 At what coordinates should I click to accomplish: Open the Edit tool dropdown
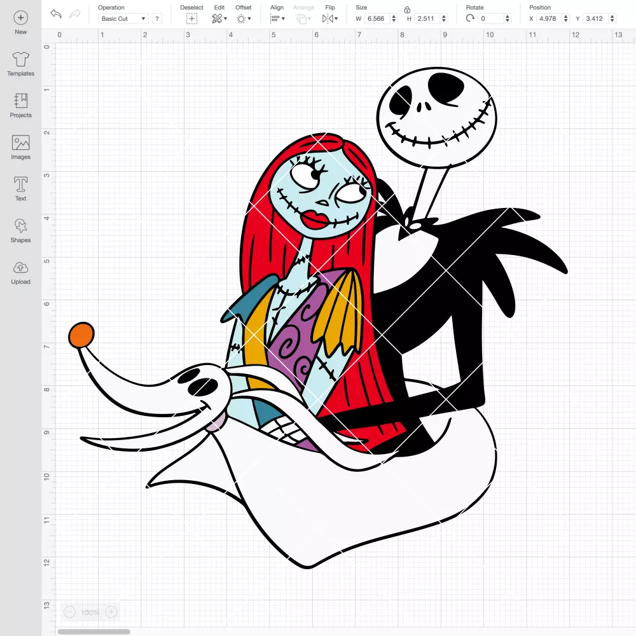219,18
